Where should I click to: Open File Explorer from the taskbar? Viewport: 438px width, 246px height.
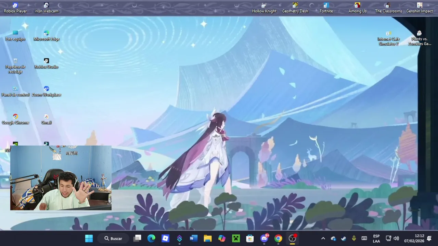coord(208,238)
